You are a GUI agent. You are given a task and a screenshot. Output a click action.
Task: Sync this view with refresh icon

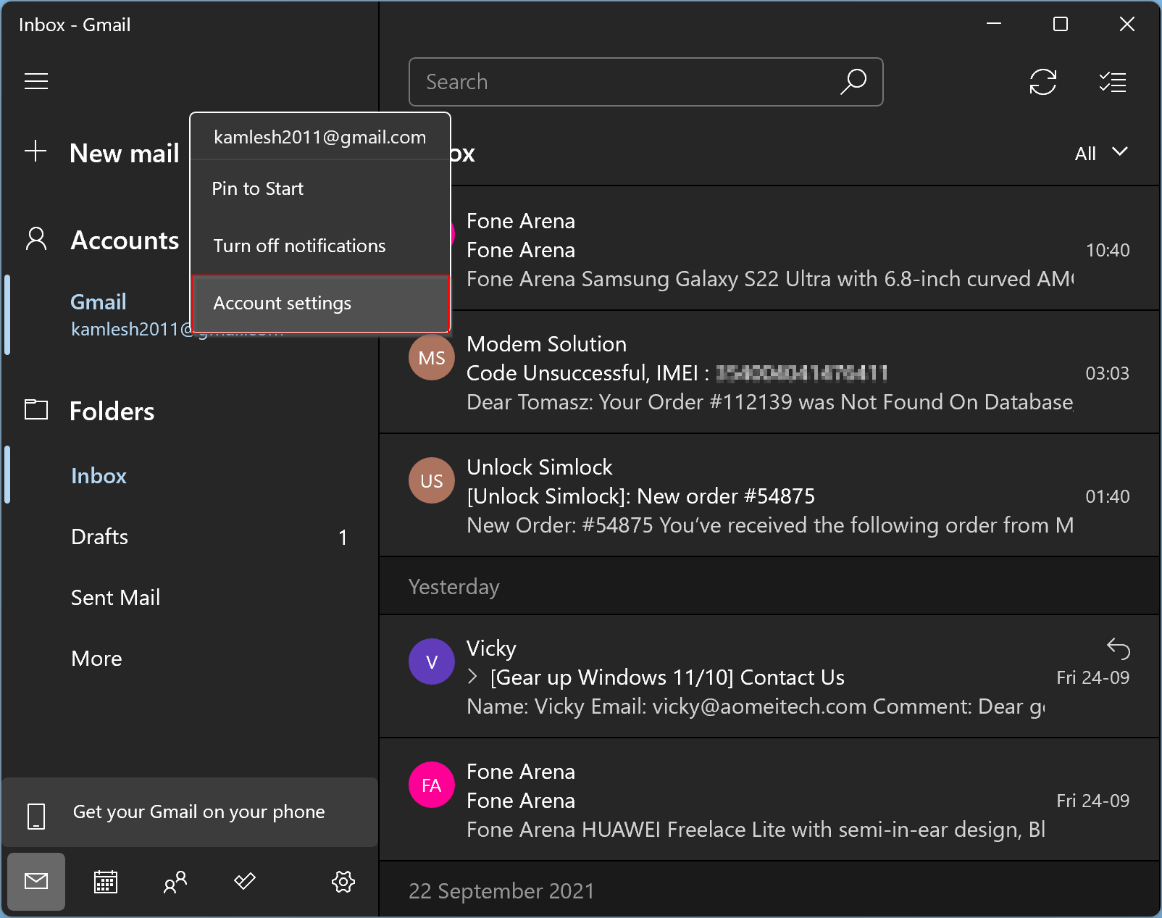(x=1043, y=82)
